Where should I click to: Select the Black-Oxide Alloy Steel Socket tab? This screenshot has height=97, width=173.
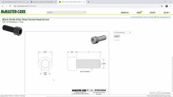click(72, 2)
